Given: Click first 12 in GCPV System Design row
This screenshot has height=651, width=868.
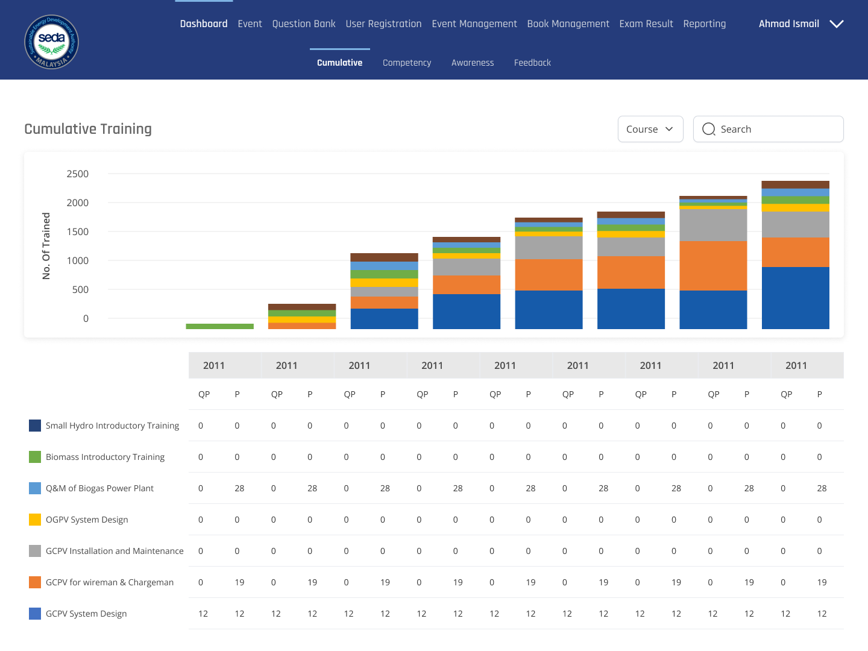Looking at the screenshot, I should coord(203,614).
